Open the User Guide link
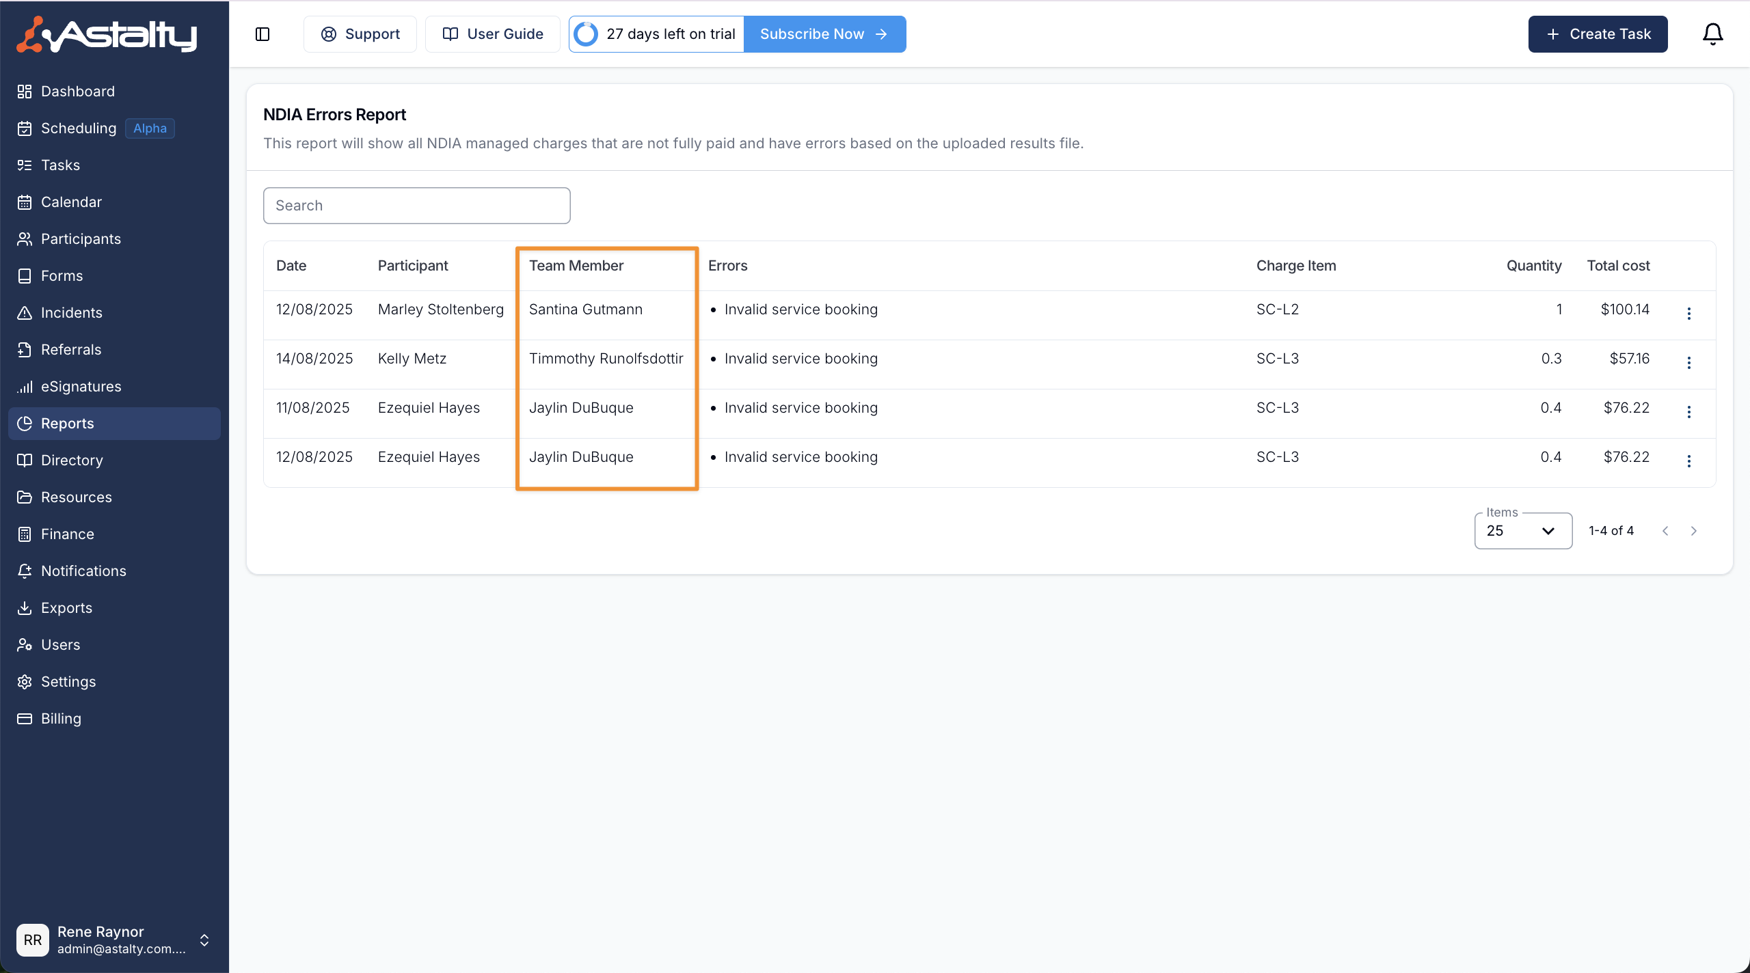 (x=492, y=34)
